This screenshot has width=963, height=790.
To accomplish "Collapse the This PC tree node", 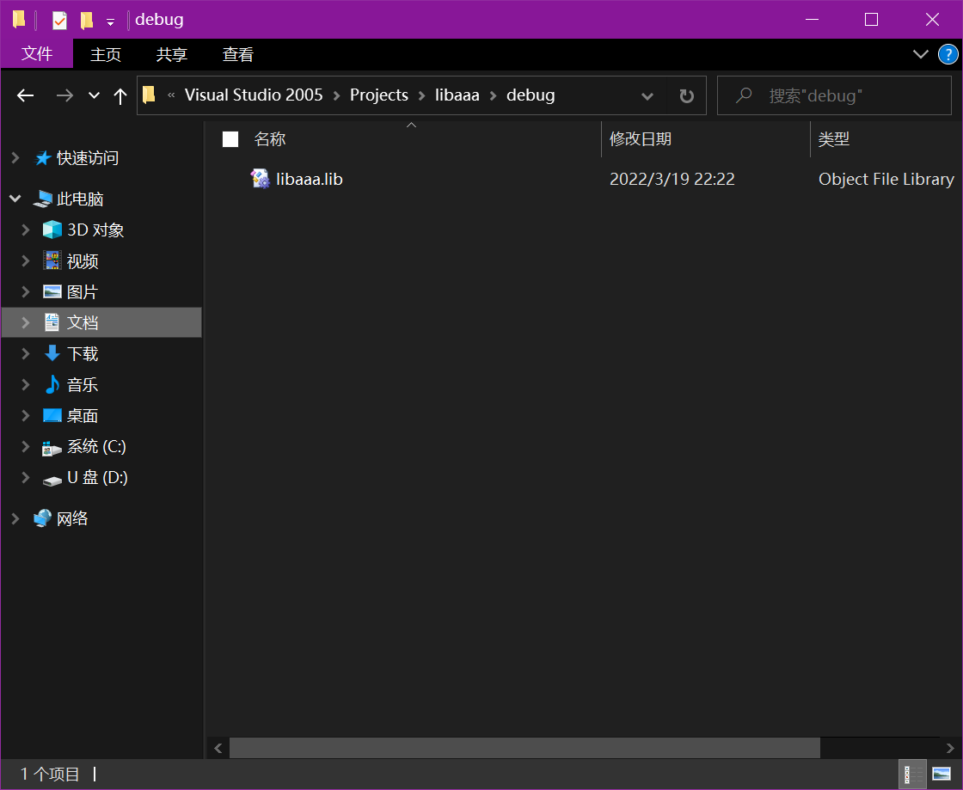I will pos(15,199).
